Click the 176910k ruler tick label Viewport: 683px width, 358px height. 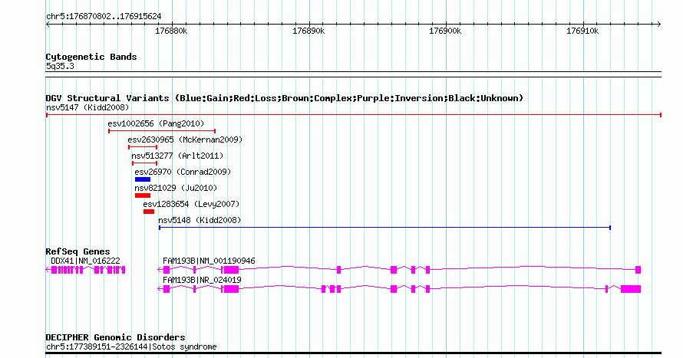click(x=582, y=31)
